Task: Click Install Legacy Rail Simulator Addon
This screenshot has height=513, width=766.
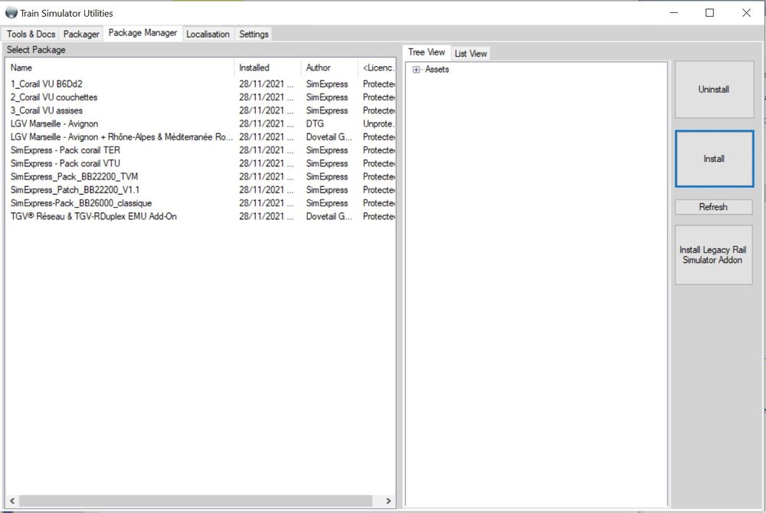Action: [x=713, y=255]
